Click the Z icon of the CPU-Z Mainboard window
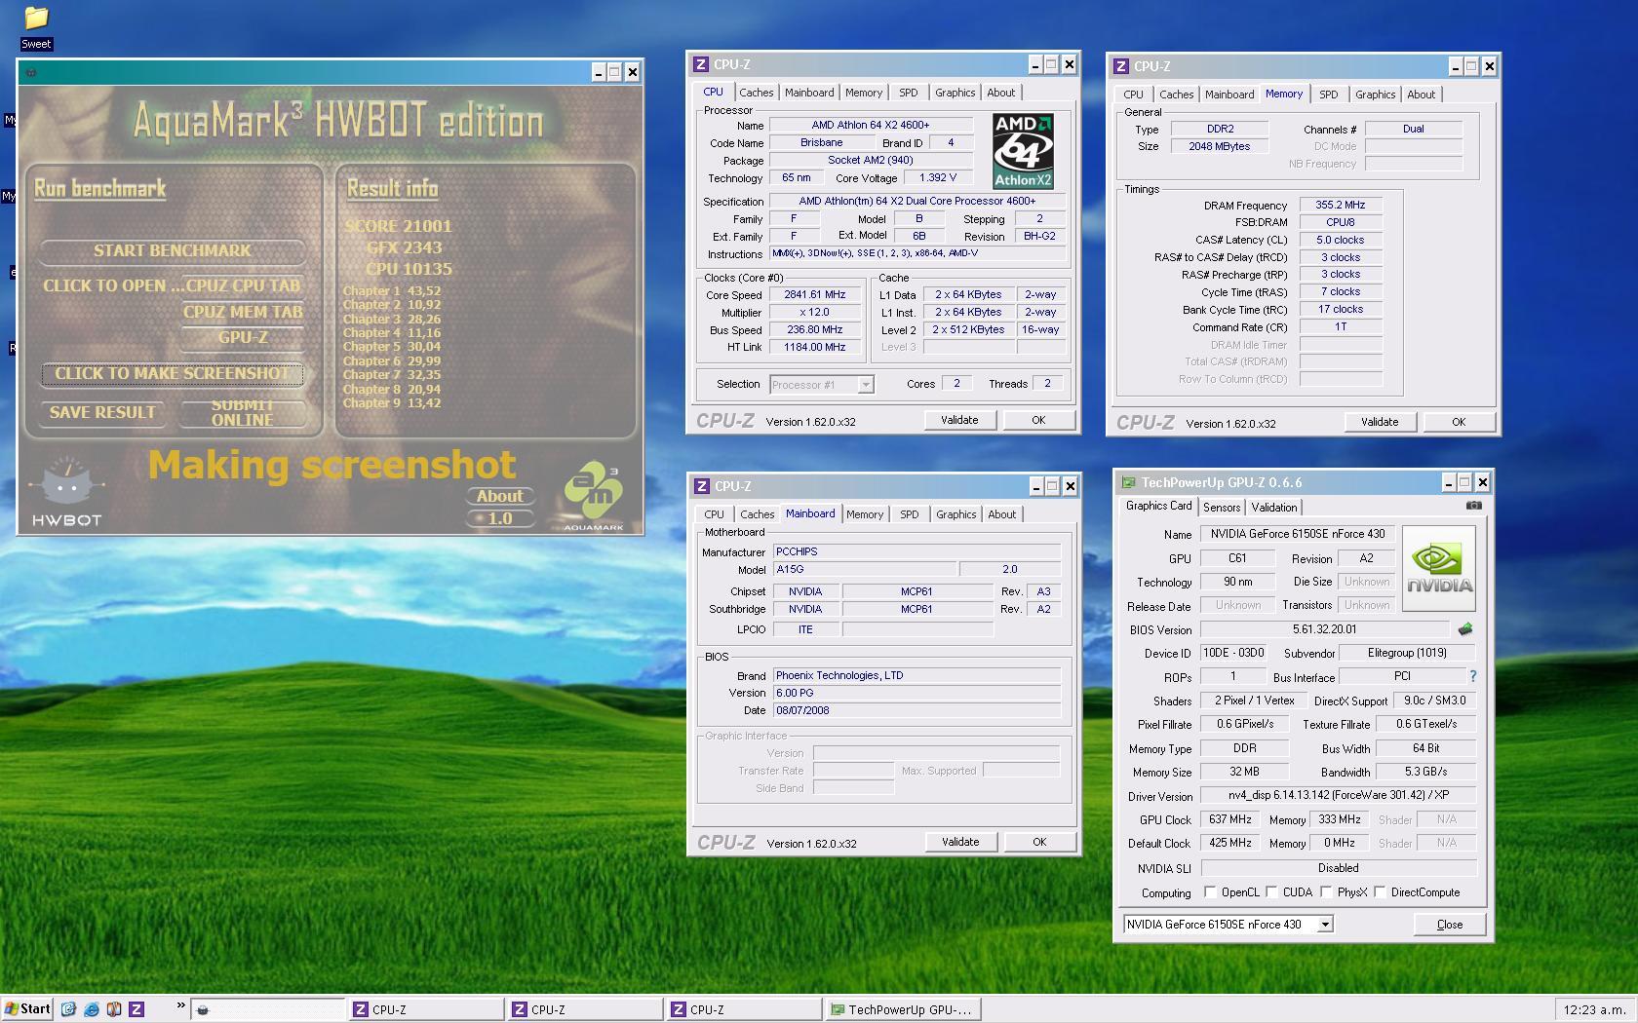The width and height of the screenshot is (1638, 1023). point(701,486)
